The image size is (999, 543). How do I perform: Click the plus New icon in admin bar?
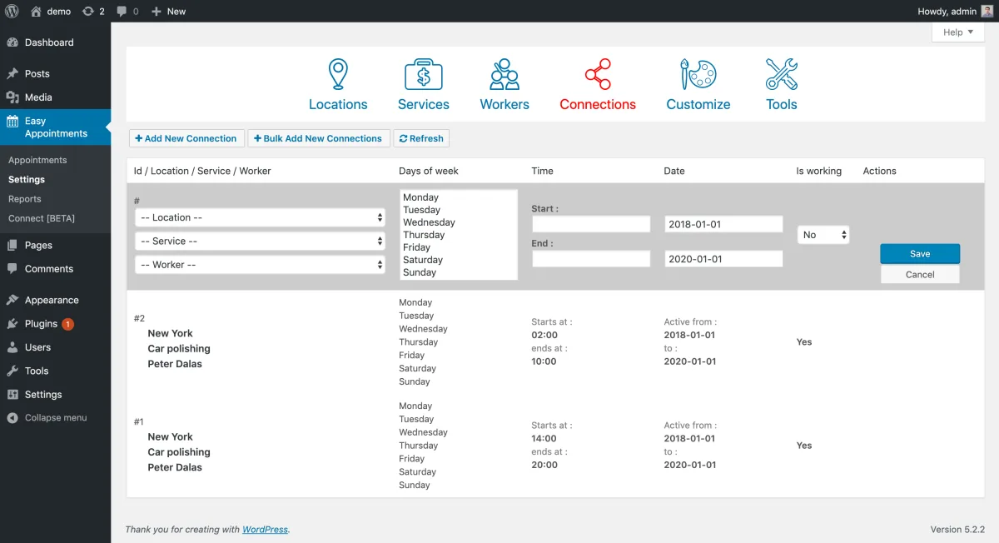157,12
